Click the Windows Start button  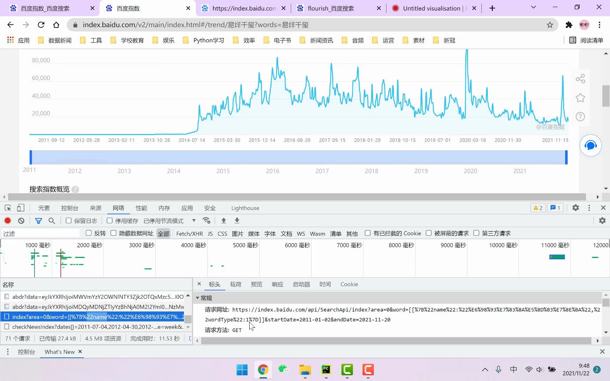pyautogui.click(x=242, y=370)
